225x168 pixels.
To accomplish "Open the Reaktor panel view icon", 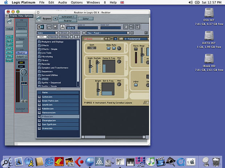I will 126,27.
